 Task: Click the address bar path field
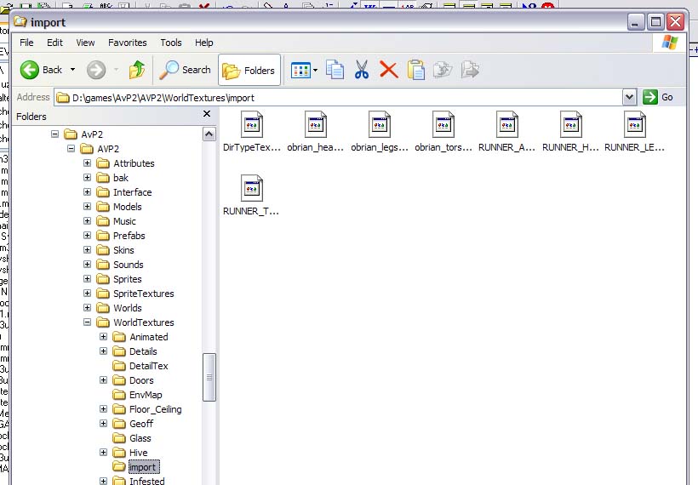(338, 98)
